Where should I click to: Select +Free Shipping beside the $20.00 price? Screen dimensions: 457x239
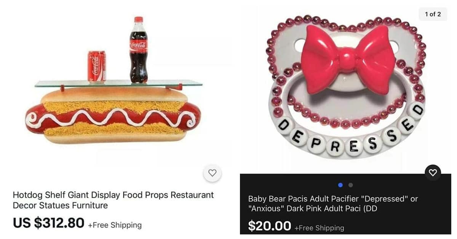click(319, 228)
